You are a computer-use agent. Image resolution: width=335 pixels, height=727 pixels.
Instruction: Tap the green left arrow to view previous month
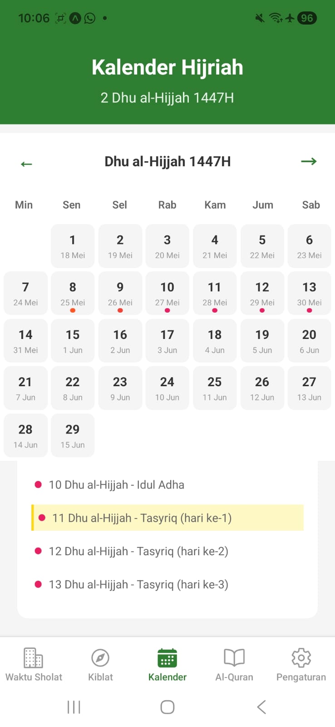tap(26, 163)
